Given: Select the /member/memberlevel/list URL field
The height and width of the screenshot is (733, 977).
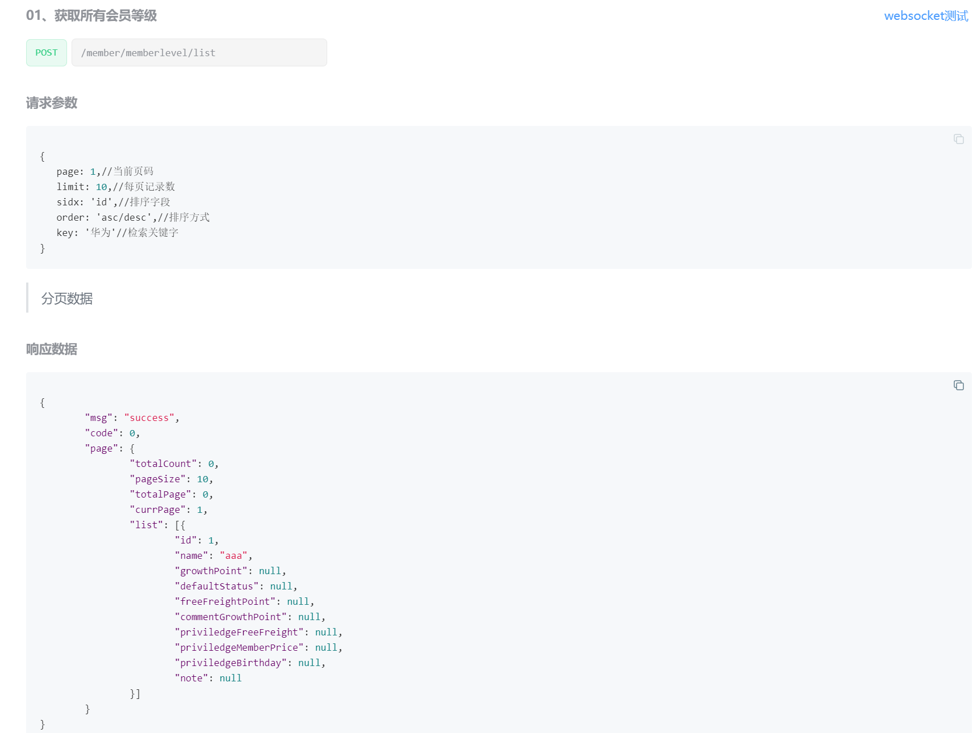Looking at the screenshot, I should pyautogui.click(x=199, y=53).
